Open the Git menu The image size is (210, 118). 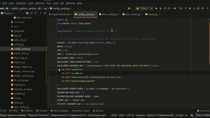[62, 3]
